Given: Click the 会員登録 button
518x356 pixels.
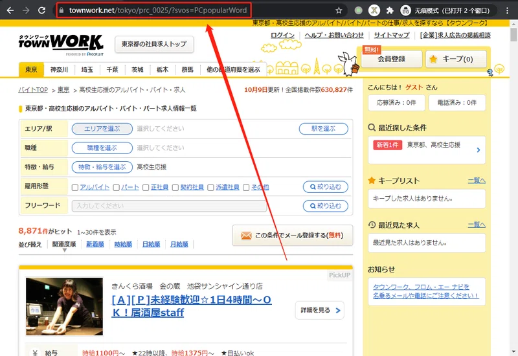Looking at the screenshot, I should coord(392,59).
